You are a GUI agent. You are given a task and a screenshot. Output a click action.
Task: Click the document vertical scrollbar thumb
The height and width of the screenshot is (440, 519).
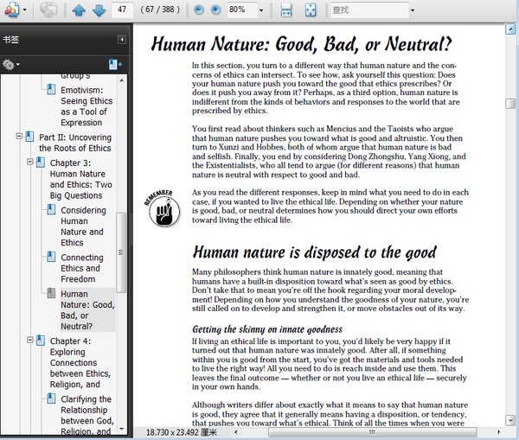510,104
